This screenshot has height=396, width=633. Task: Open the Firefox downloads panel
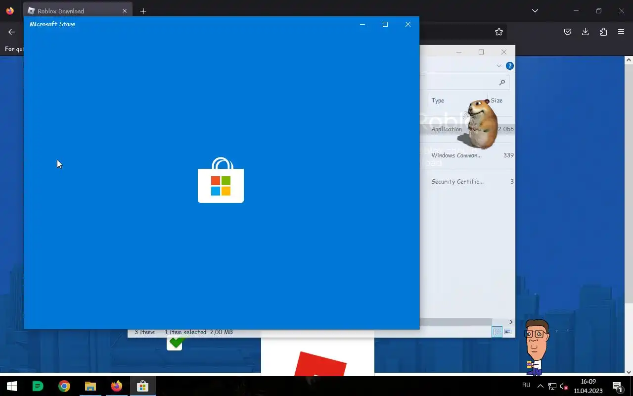click(586, 32)
